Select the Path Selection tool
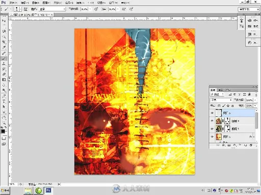 [x=4, y=107]
